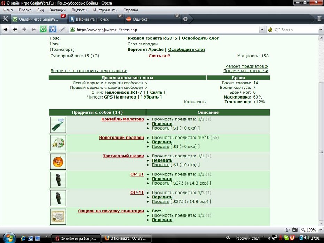The height and width of the screenshot is (243, 324).
Task: Click the RU language indicator
Action: click(x=228, y=238)
